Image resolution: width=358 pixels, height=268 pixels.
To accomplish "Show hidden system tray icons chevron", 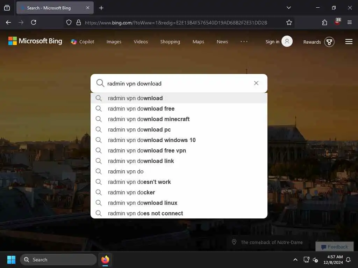I will coord(295,260).
